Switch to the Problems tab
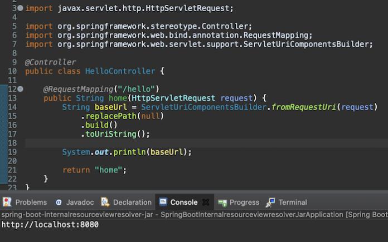This screenshot has height=242, width=388. point(31,203)
